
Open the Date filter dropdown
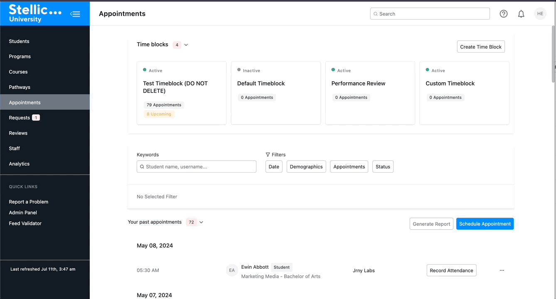click(x=274, y=167)
